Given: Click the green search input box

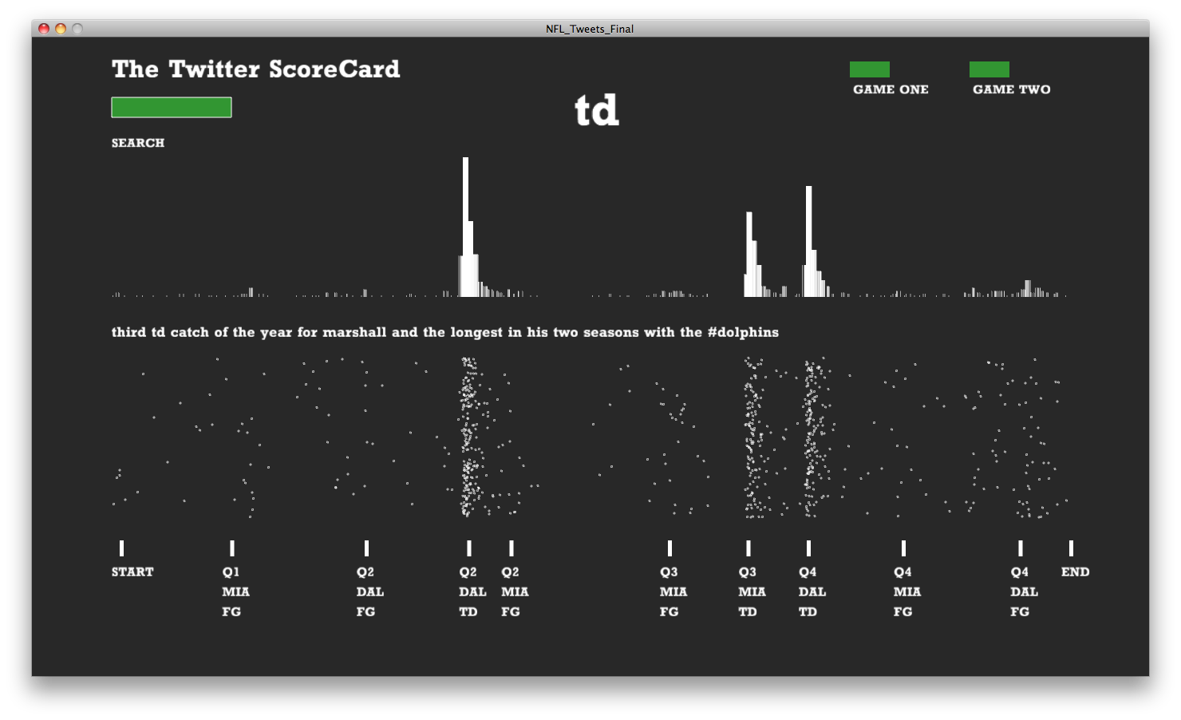Looking at the screenshot, I should coord(172,108).
